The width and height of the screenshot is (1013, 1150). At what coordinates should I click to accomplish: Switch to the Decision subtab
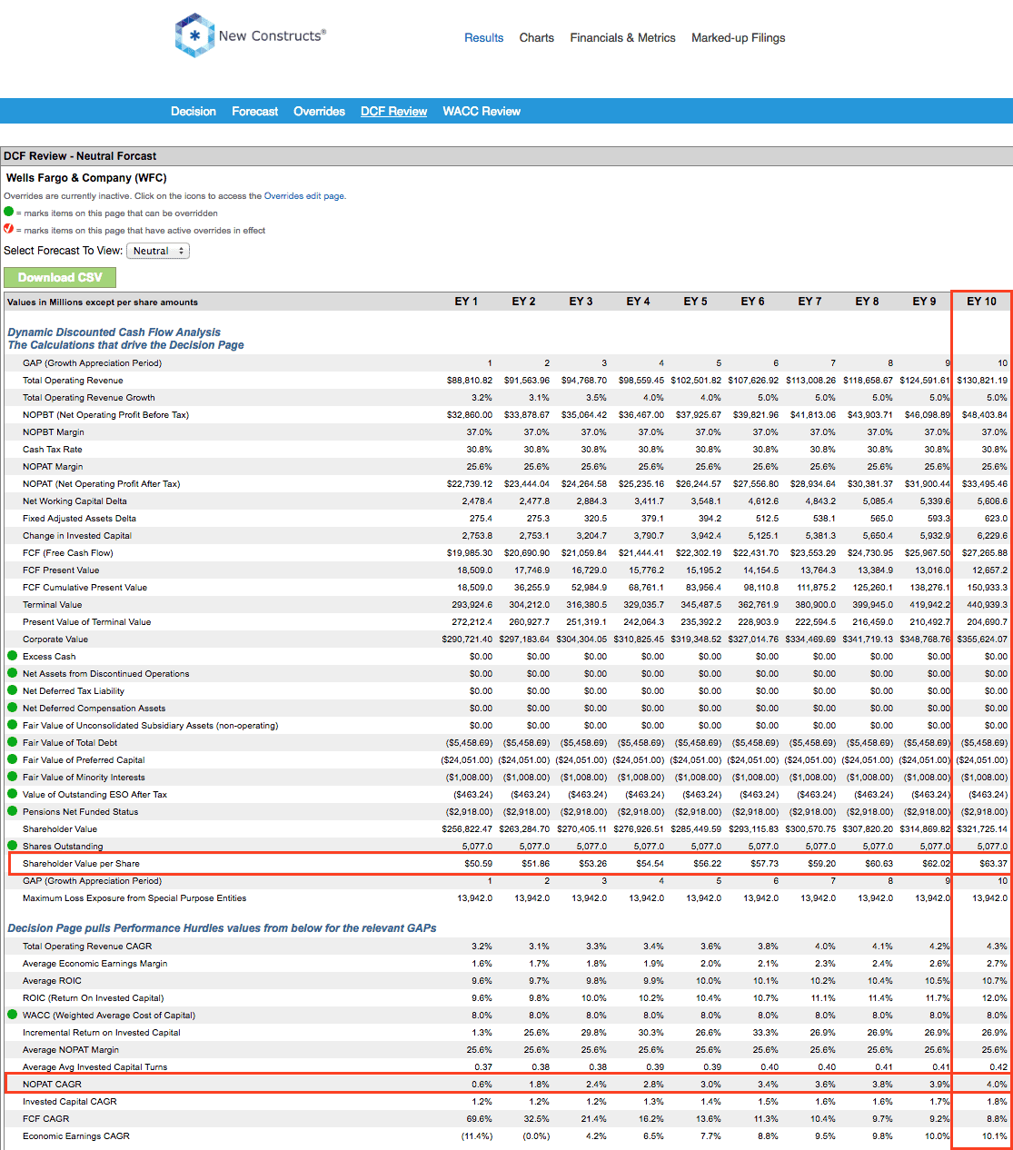pos(194,111)
